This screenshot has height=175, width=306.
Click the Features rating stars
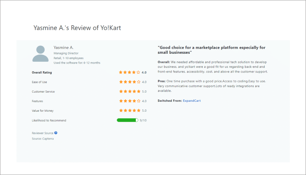[130, 101]
